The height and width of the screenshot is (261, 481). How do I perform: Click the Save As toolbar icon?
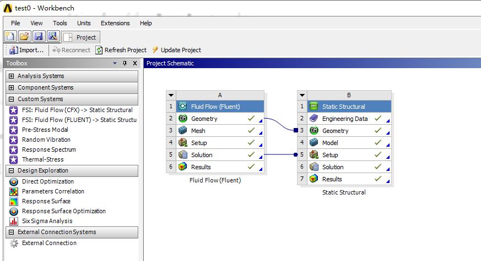tap(53, 36)
